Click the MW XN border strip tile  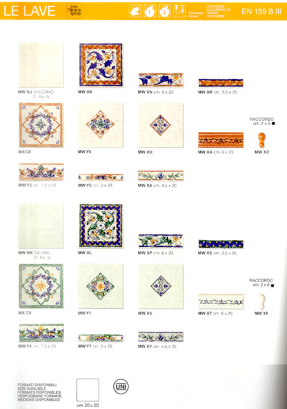tap(160, 80)
